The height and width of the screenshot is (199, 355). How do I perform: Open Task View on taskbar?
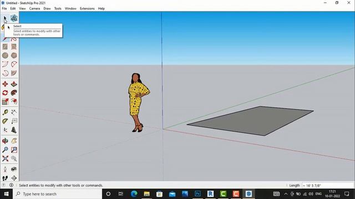(x=121, y=194)
